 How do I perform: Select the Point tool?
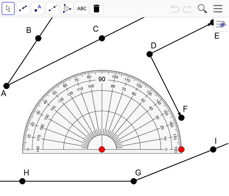click(x=38, y=8)
